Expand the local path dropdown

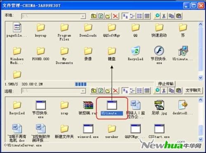tap(83, 16)
